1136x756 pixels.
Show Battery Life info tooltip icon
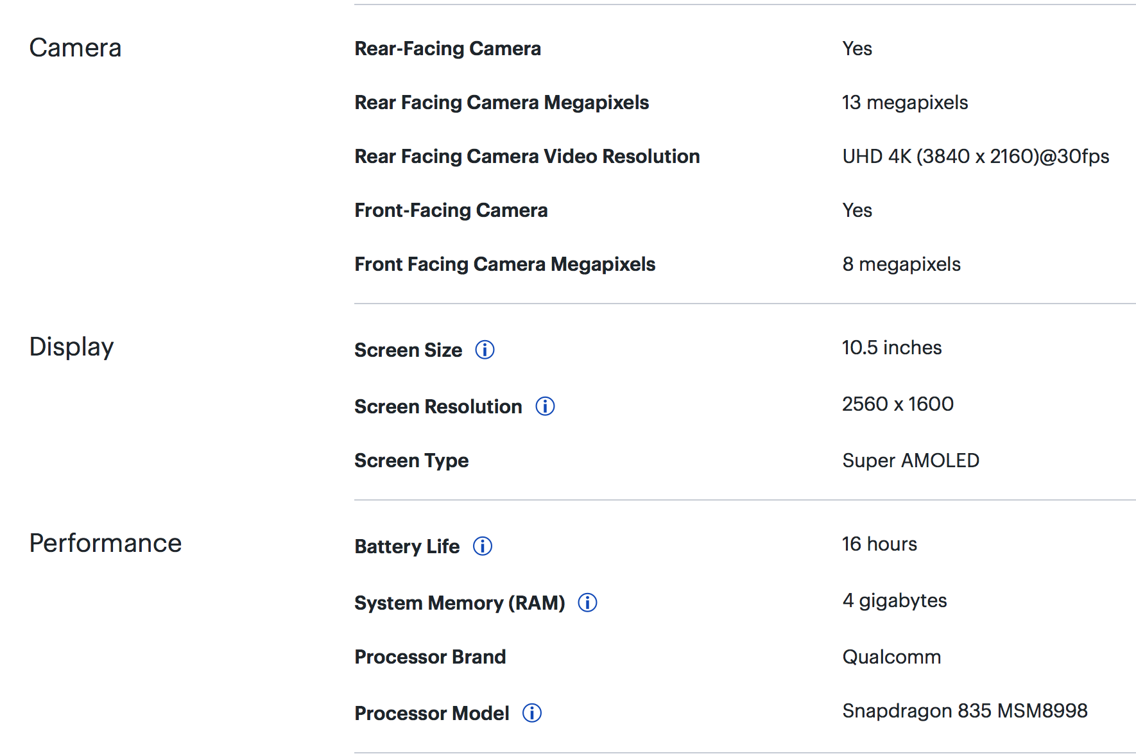coord(483,546)
